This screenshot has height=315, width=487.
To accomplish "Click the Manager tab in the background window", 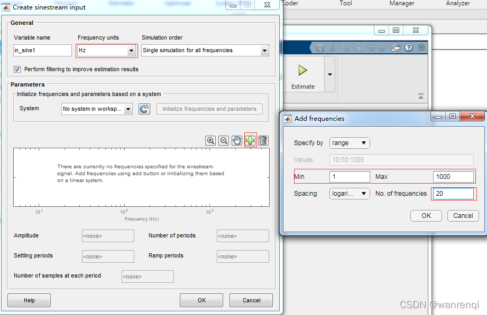I will [x=402, y=3].
